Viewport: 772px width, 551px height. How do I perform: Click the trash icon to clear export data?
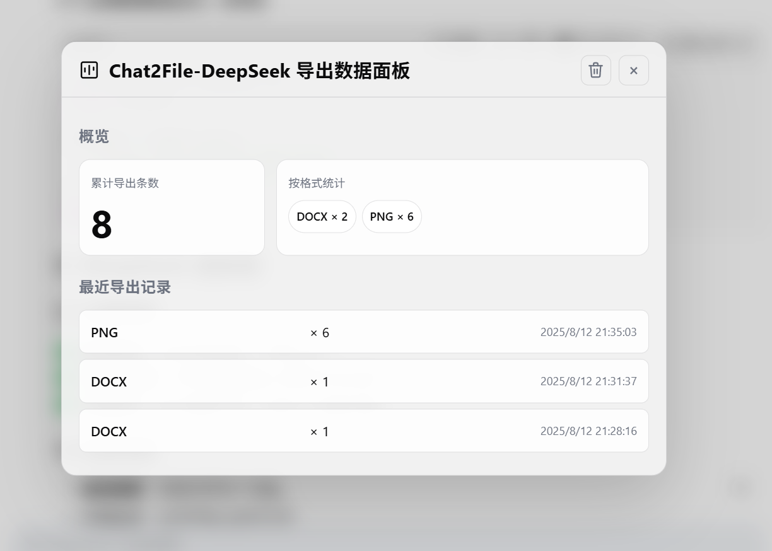tap(595, 70)
